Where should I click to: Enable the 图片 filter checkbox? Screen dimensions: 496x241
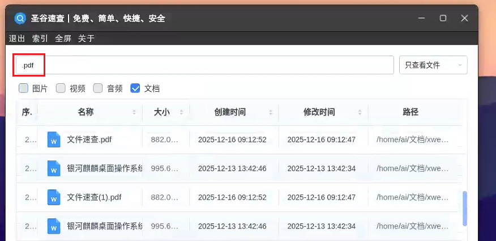point(24,88)
